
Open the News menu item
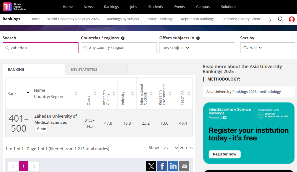(88, 7)
